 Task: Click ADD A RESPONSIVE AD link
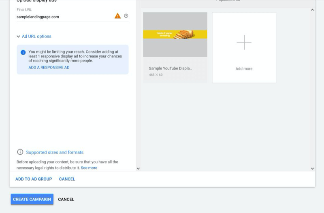point(49,68)
